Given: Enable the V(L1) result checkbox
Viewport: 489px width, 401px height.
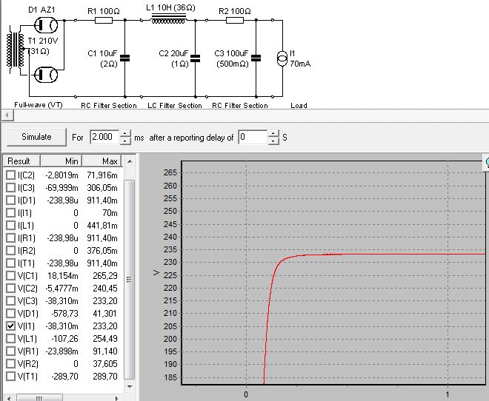Looking at the screenshot, I should tap(10, 338).
